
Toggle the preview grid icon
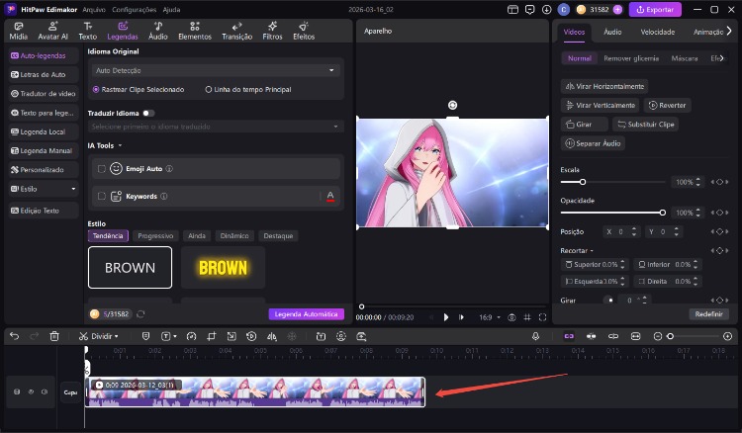(527, 317)
